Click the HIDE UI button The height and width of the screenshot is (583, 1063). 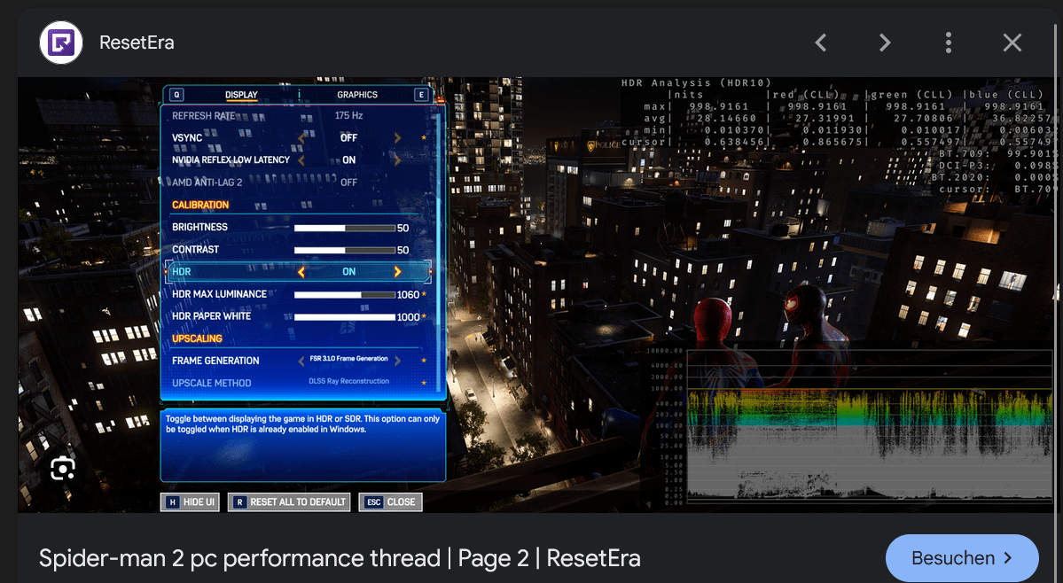tap(190, 501)
